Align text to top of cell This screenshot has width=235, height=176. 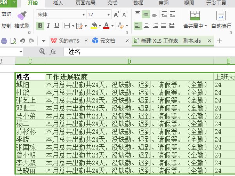(137, 13)
